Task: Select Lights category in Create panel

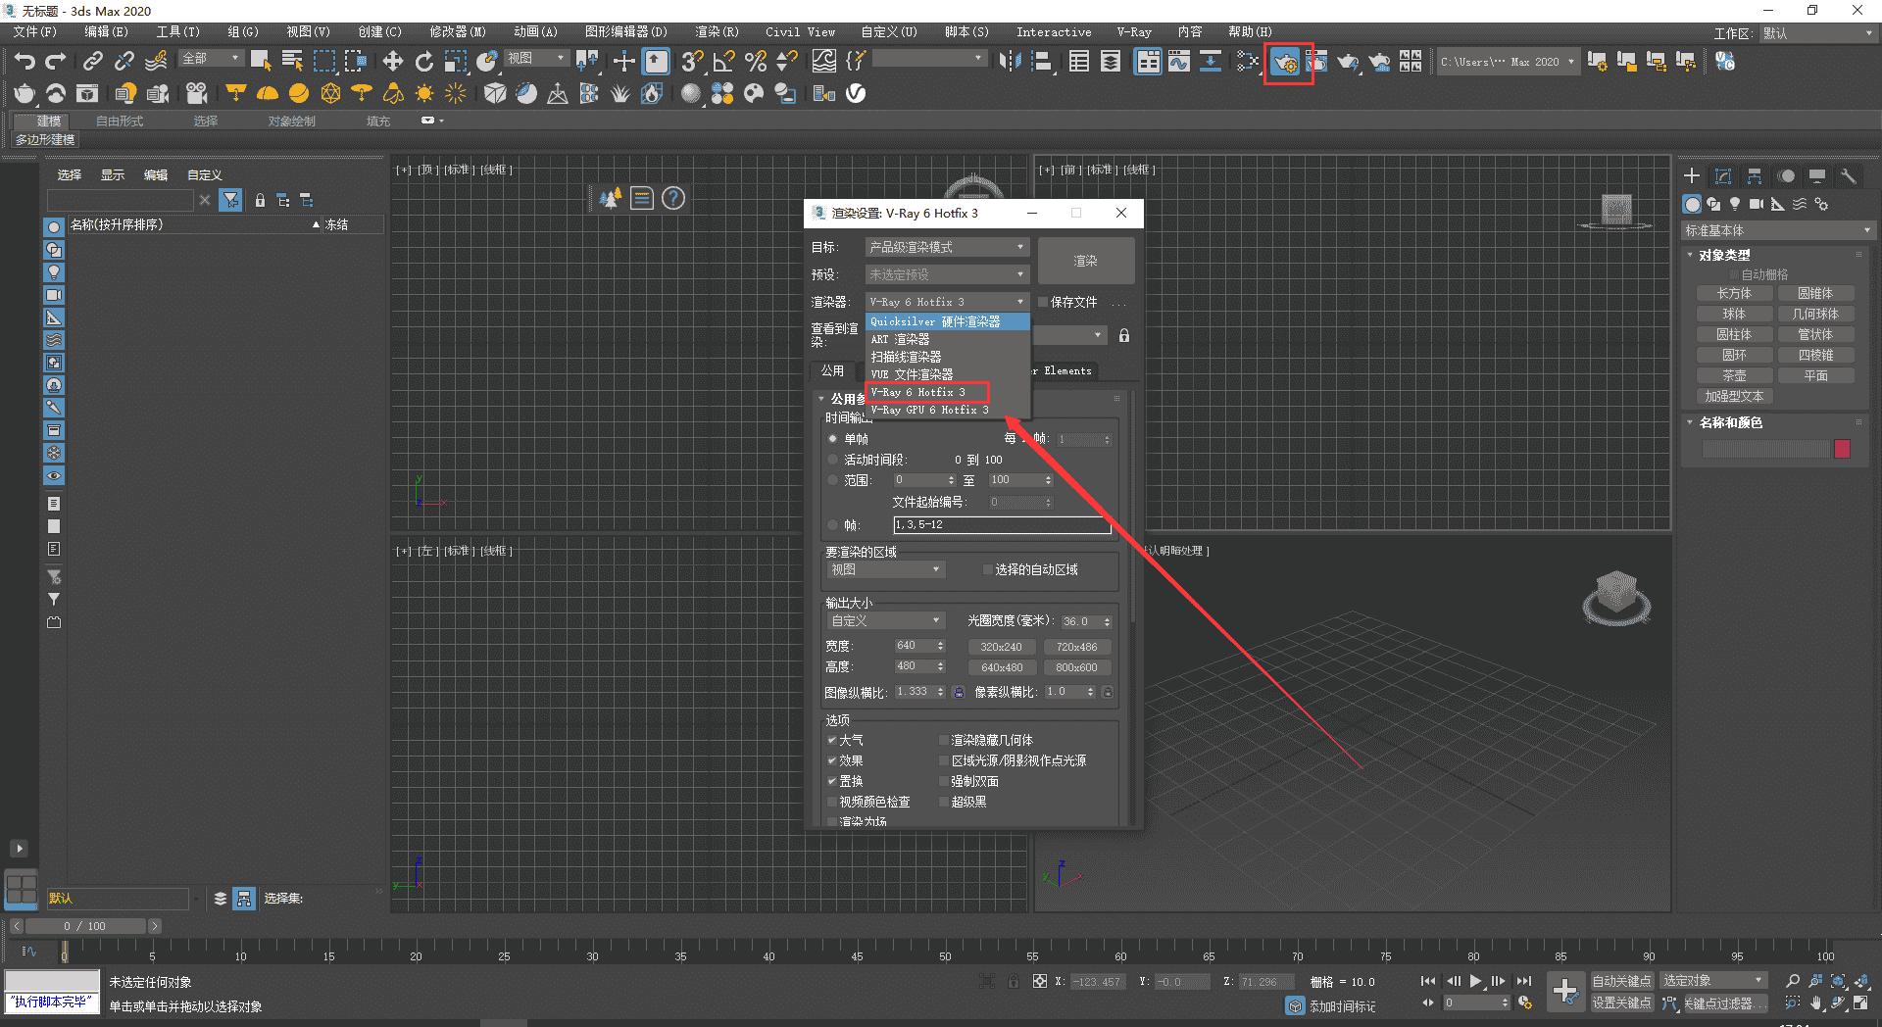Action: [1735, 204]
